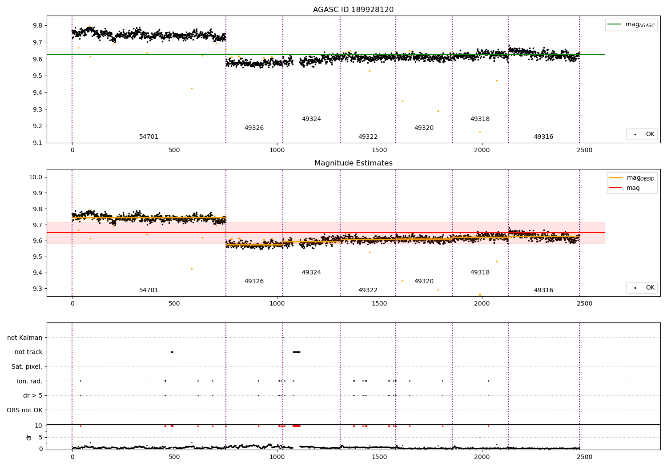This screenshot has height=467, width=667.
Task: Click the "Ion. rad." axis label
Action: point(30,381)
